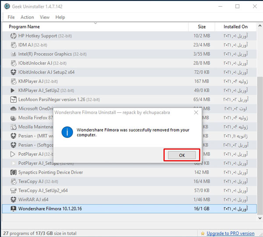This screenshot has height=237, width=263.
Task: Click the 3/55 MB size value
Action: (202, 54)
